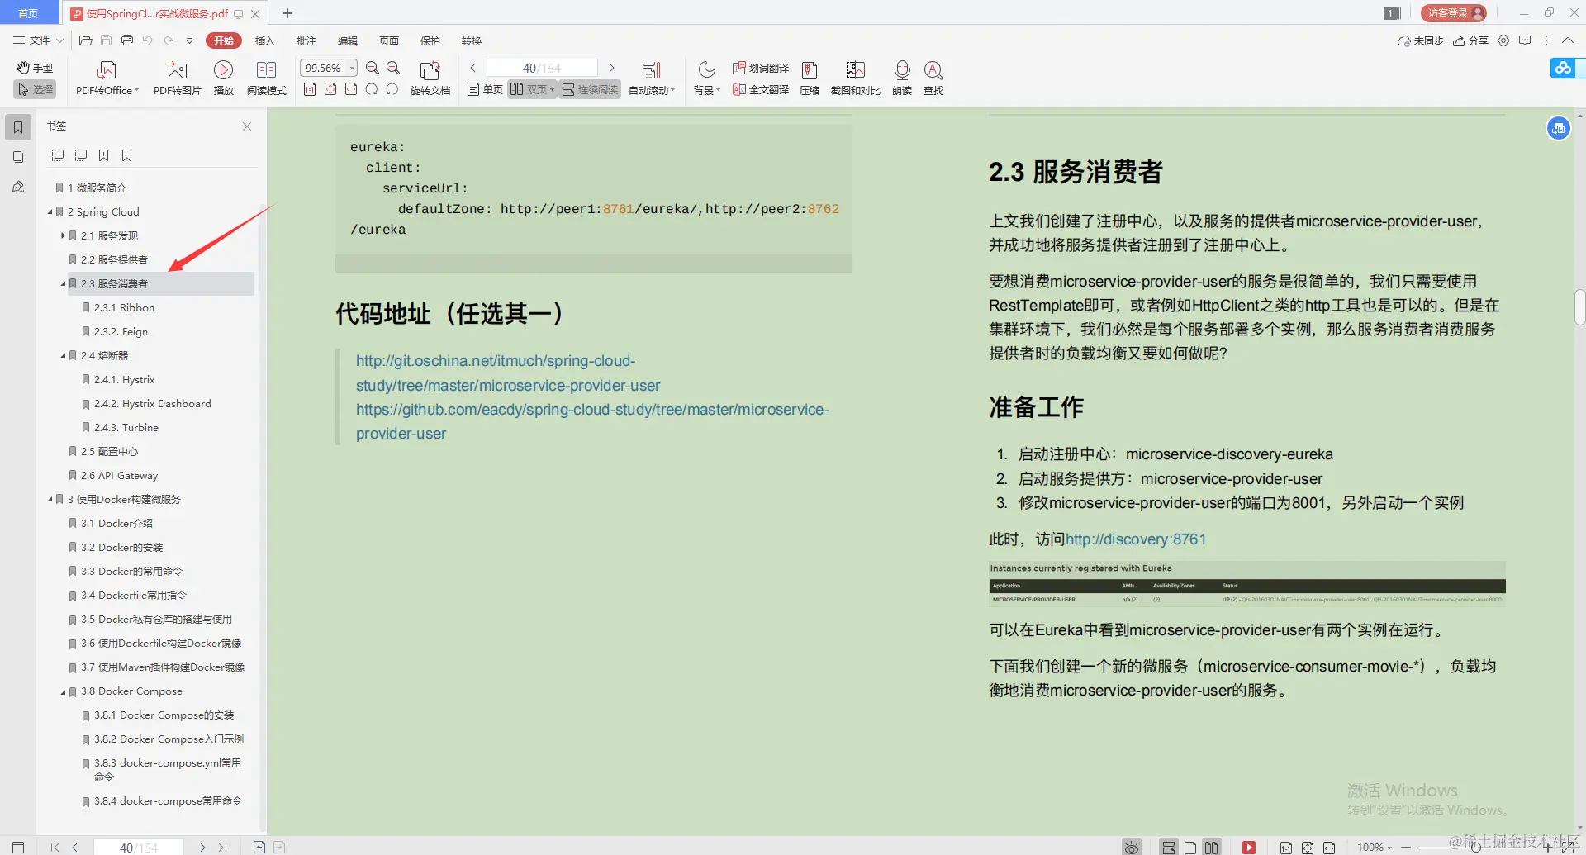
Task: Open the PDF转Office conversion tool
Action: click(x=106, y=77)
